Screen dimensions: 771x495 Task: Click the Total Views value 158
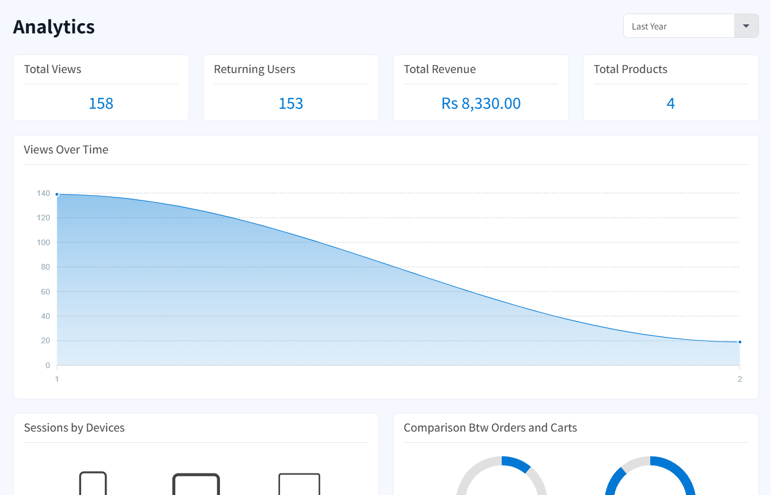[101, 103]
